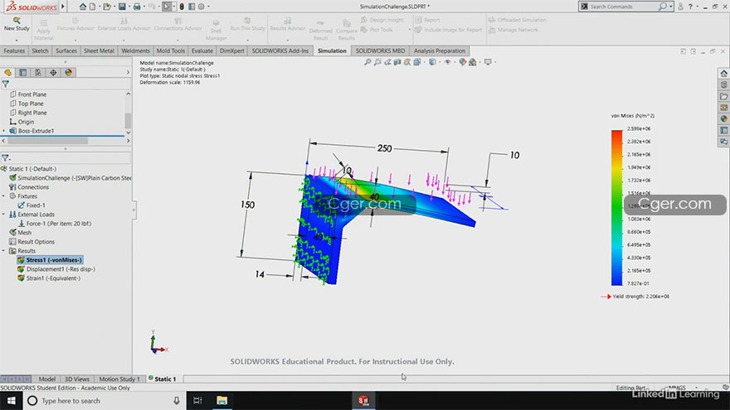Click the feature tree horizontal scrollbar

tap(47, 140)
